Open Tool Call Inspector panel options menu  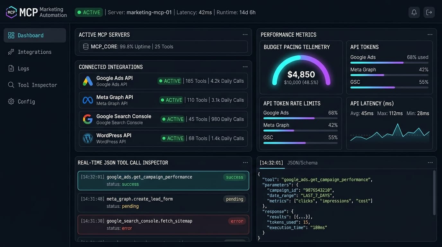click(245, 163)
